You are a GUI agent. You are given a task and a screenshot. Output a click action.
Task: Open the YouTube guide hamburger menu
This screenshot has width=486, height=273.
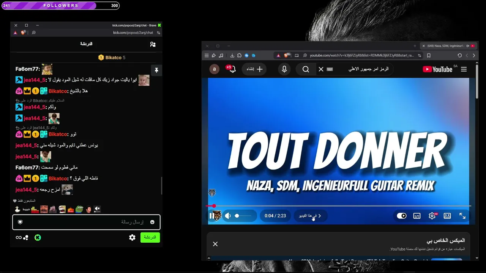pyautogui.click(x=464, y=69)
